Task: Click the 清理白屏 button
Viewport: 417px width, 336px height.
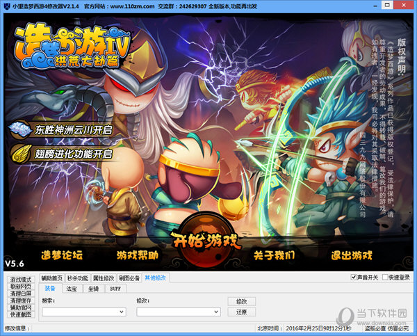Action: 21,294
